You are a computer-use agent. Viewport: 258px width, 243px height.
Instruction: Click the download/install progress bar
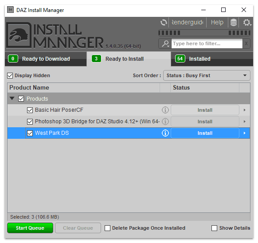coord(204,33)
